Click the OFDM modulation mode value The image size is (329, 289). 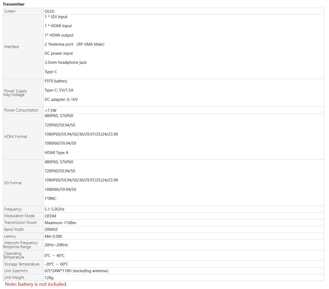point(50,216)
